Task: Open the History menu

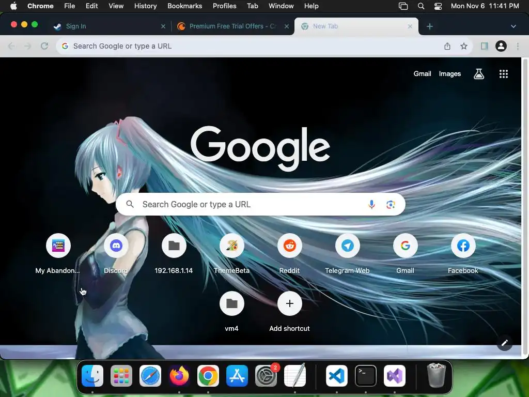Action: pyautogui.click(x=145, y=6)
